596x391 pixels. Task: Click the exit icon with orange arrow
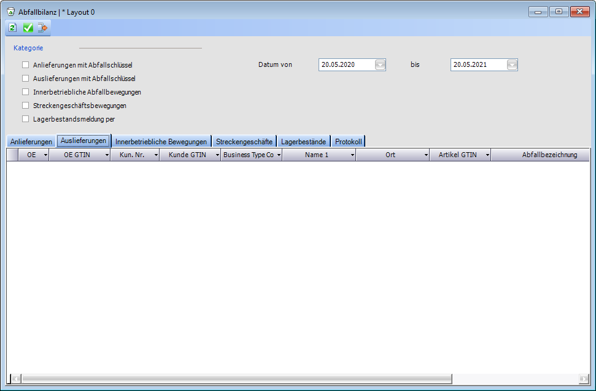coord(42,28)
